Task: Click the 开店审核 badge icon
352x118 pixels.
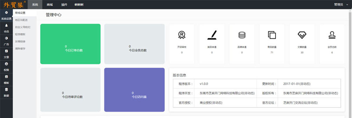Action: point(182,35)
